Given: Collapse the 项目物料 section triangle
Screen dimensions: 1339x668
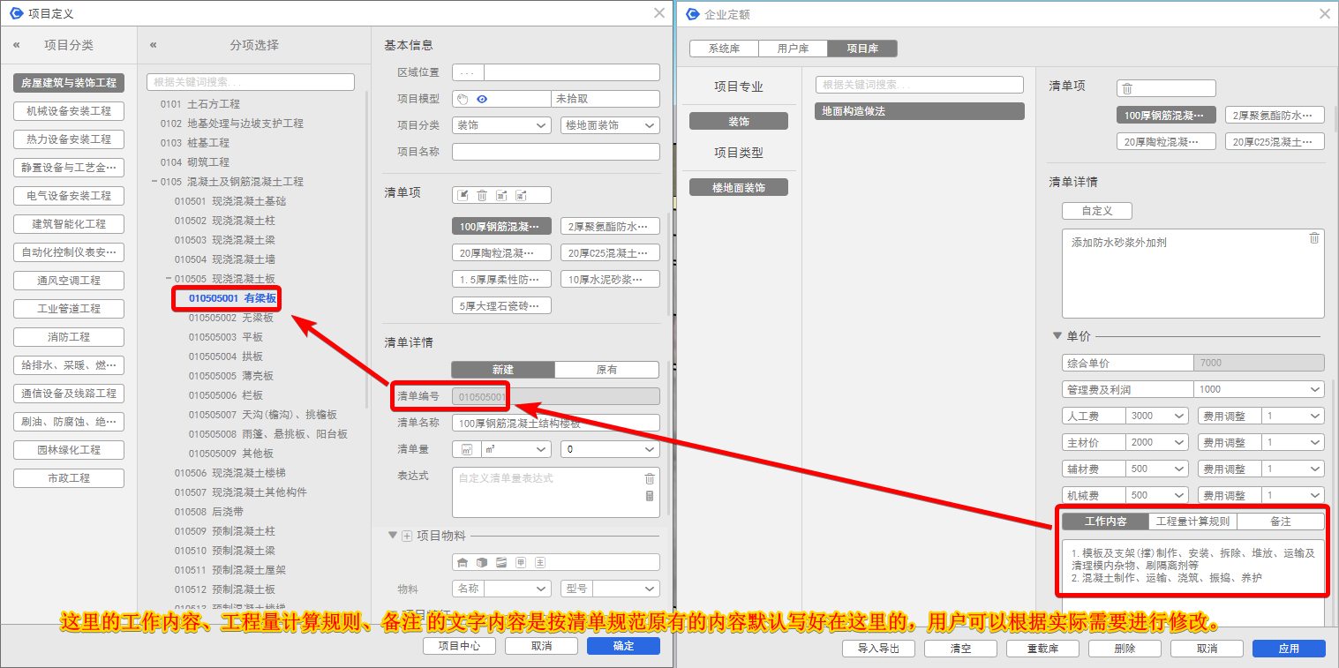Looking at the screenshot, I should (393, 536).
